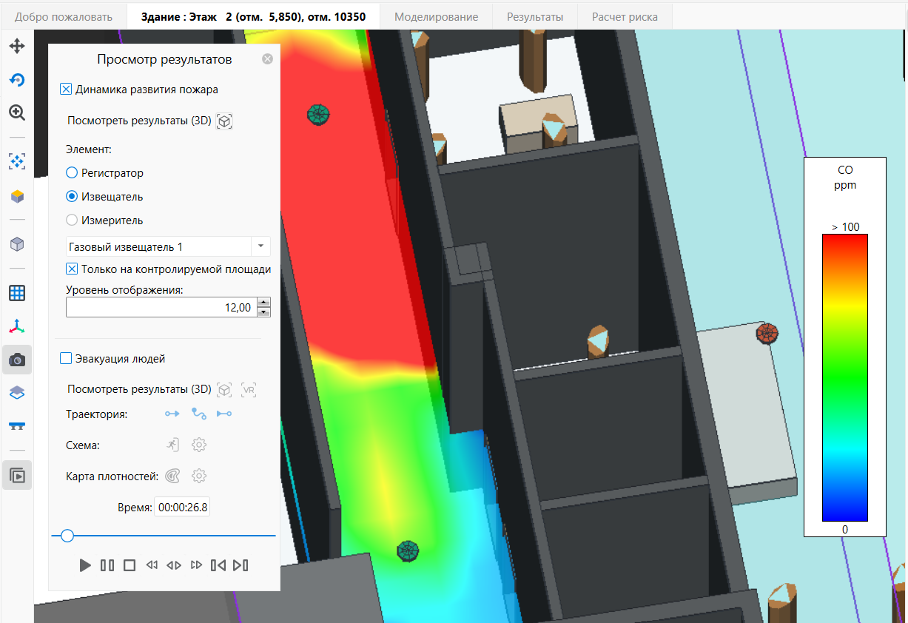Open the Моделирование tab
The width and height of the screenshot is (908, 623).
(x=436, y=16)
